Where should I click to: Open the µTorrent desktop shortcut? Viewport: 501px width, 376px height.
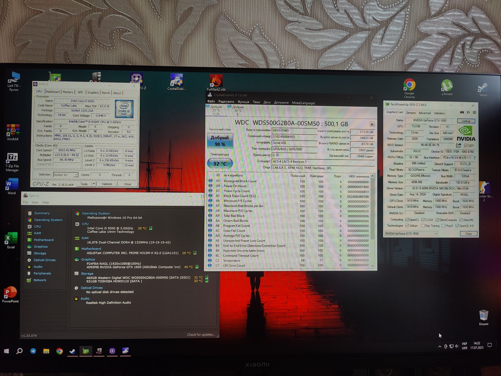(x=447, y=87)
